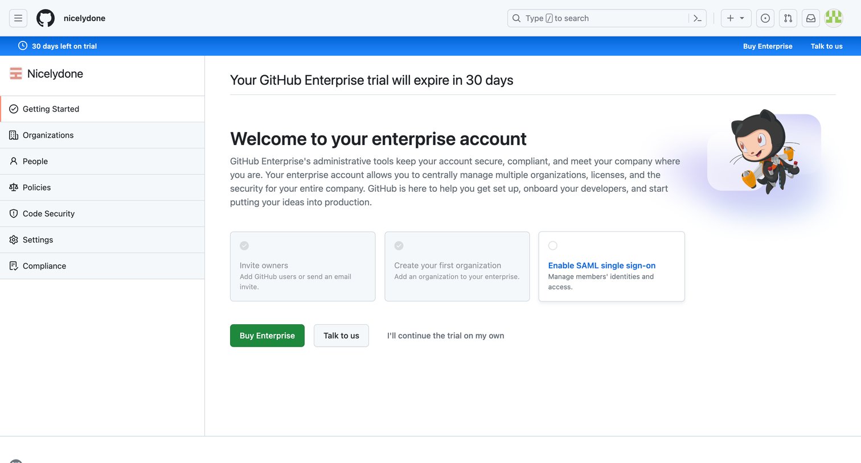Viewport: 861px width, 463px height.
Task: Click the Compliance checklist icon
Action: point(14,266)
